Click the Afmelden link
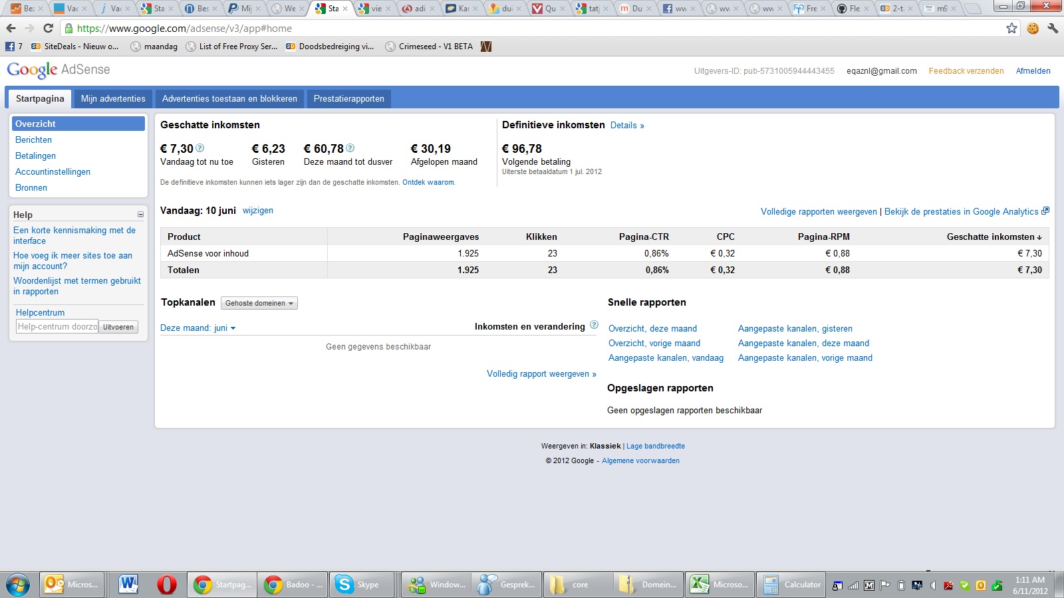1064x598 pixels. (1033, 70)
